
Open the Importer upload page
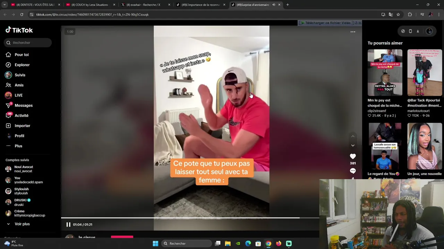click(x=22, y=126)
